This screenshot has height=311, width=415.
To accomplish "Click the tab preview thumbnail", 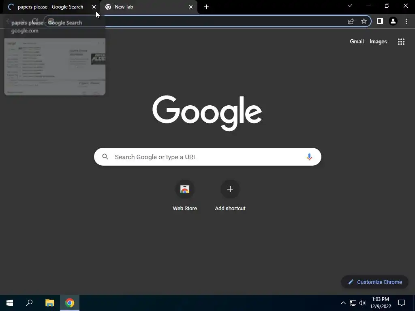I will pos(55,67).
